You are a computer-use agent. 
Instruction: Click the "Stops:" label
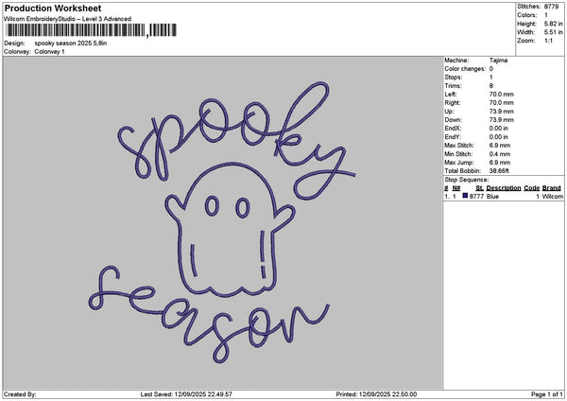[454, 78]
